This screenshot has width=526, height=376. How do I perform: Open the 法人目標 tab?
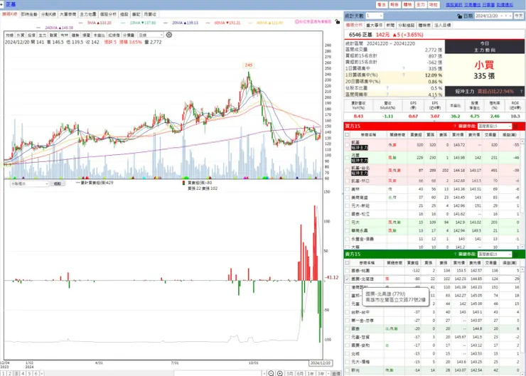pyautogui.click(x=443, y=25)
